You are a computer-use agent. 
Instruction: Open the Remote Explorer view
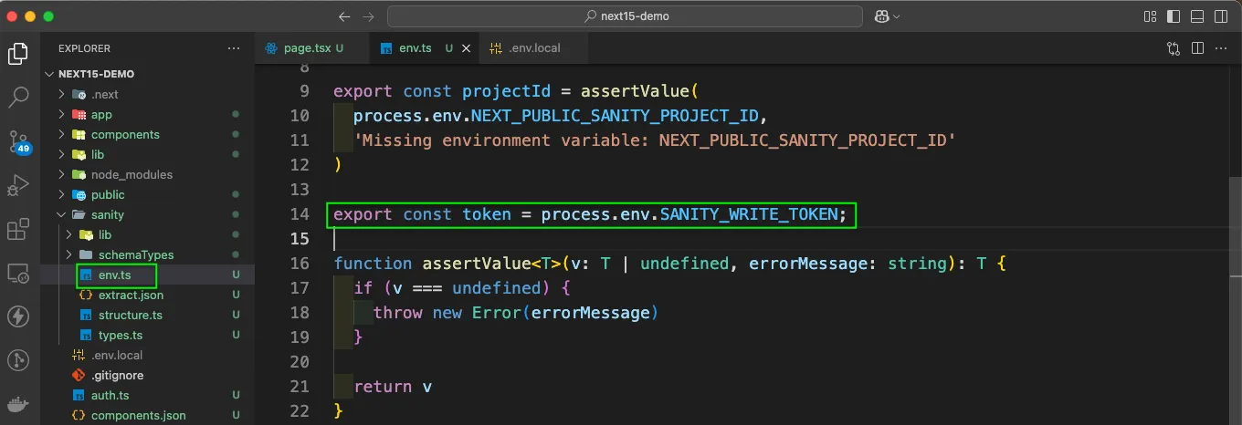(x=17, y=273)
